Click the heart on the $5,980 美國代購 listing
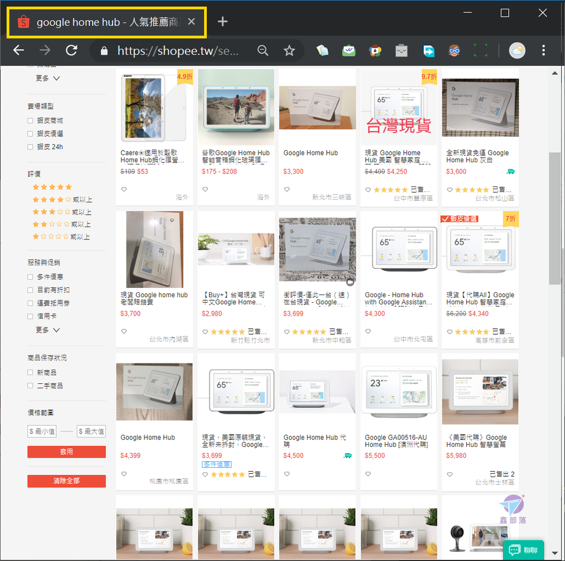The width and height of the screenshot is (565, 561). pyautogui.click(x=450, y=474)
